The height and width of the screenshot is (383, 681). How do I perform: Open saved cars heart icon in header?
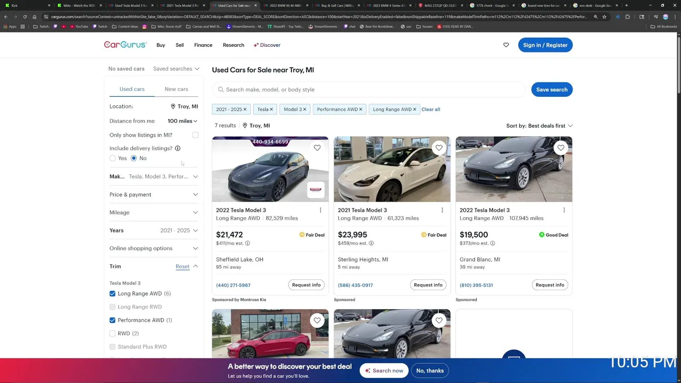pos(506,45)
